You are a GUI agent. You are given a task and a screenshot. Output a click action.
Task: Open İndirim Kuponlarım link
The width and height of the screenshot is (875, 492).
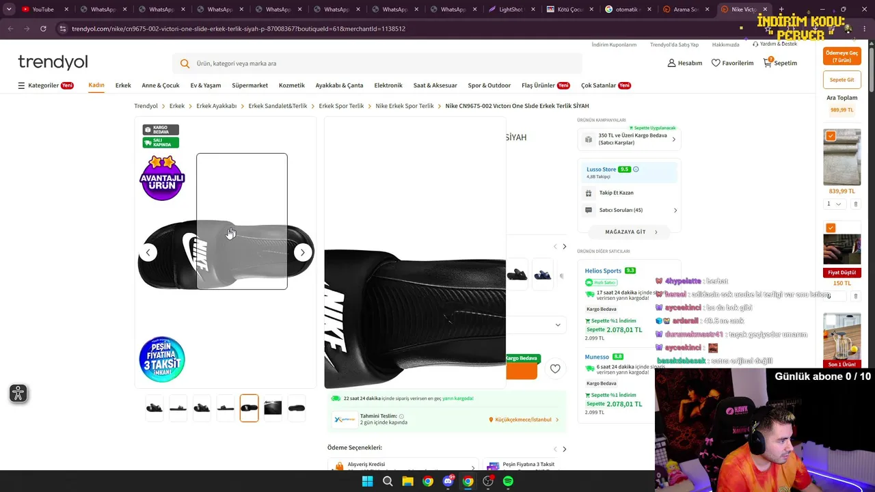coord(614,44)
